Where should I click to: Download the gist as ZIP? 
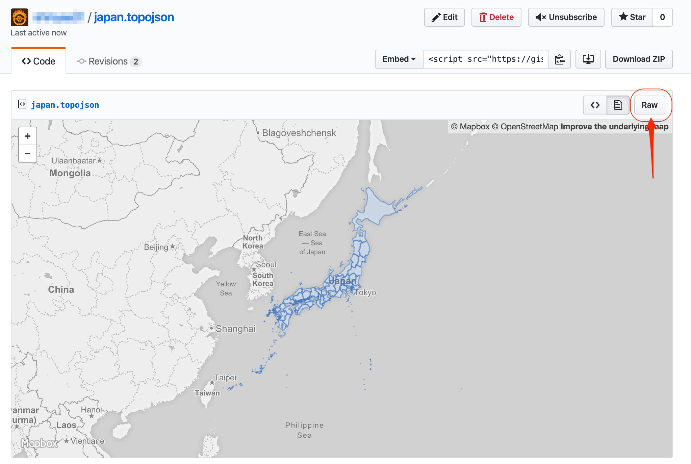coord(639,59)
